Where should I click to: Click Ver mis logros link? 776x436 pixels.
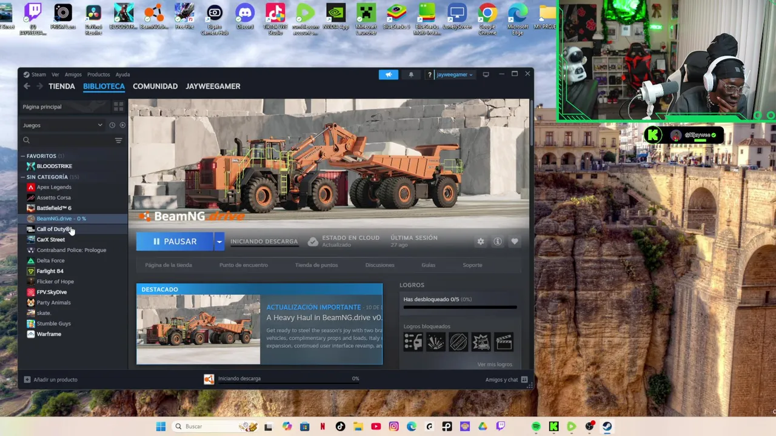(x=495, y=365)
